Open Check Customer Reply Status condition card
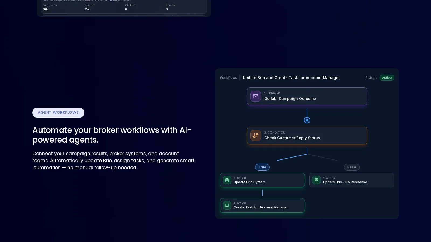431x242 pixels. (307, 136)
